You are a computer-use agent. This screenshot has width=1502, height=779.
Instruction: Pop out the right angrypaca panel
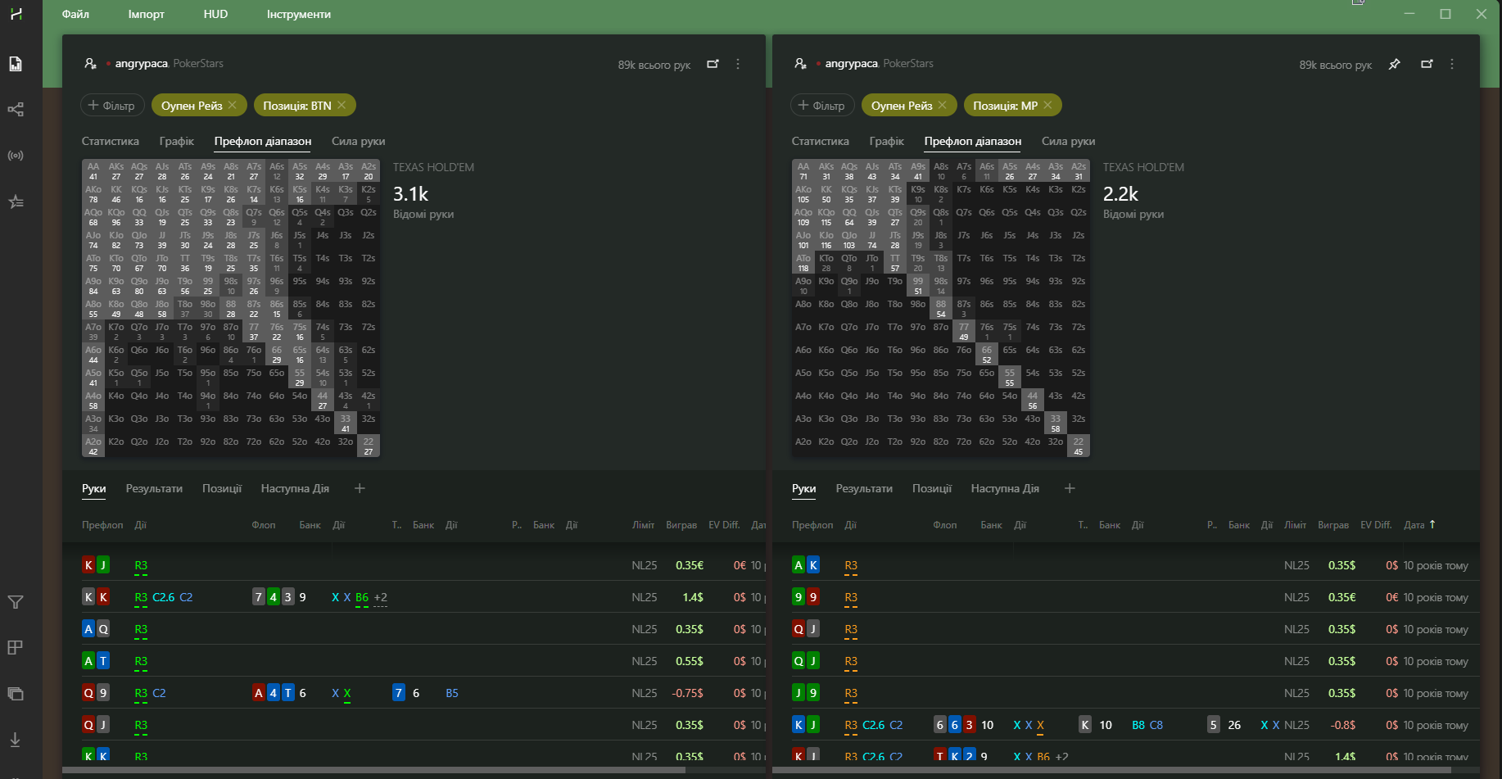click(x=1427, y=64)
